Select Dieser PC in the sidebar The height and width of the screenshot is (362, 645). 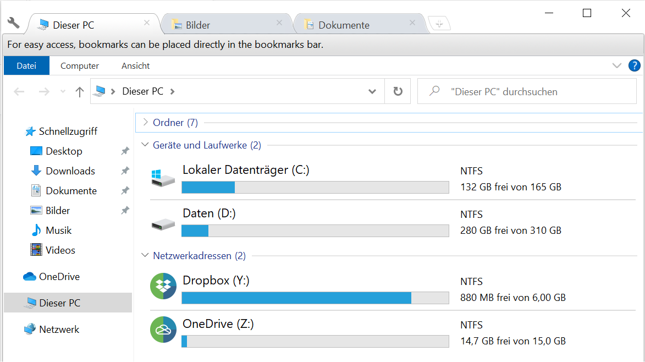pyautogui.click(x=68, y=303)
